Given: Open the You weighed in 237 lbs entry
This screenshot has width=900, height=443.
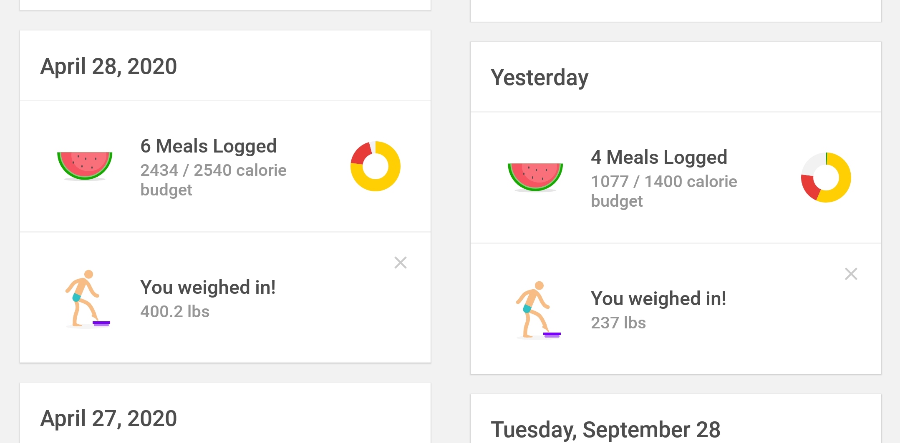Looking at the screenshot, I should pyautogui.click(x=676, y=309).
